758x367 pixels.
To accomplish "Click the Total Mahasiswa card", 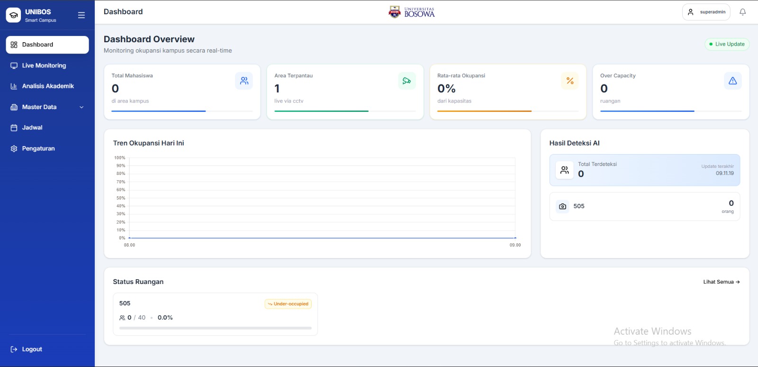I will (x=182, y=92).
